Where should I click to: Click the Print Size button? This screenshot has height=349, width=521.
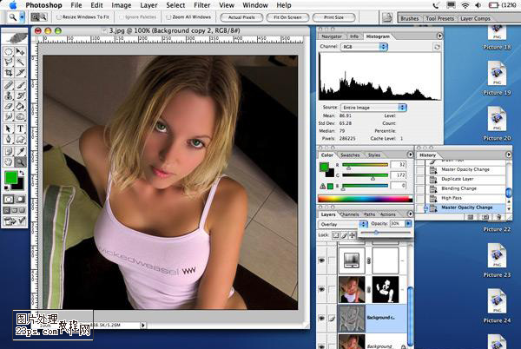(333, 17)
